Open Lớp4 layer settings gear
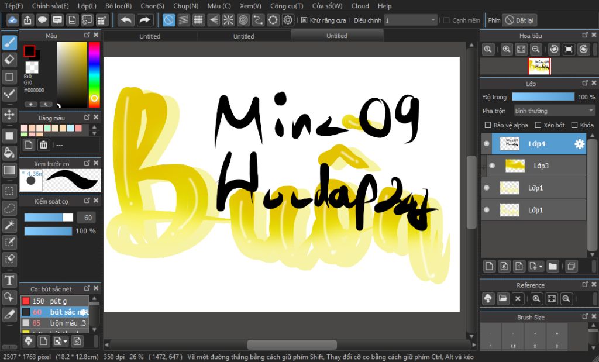The width and height of the screenshot is (599, 362). pos(579,144)
